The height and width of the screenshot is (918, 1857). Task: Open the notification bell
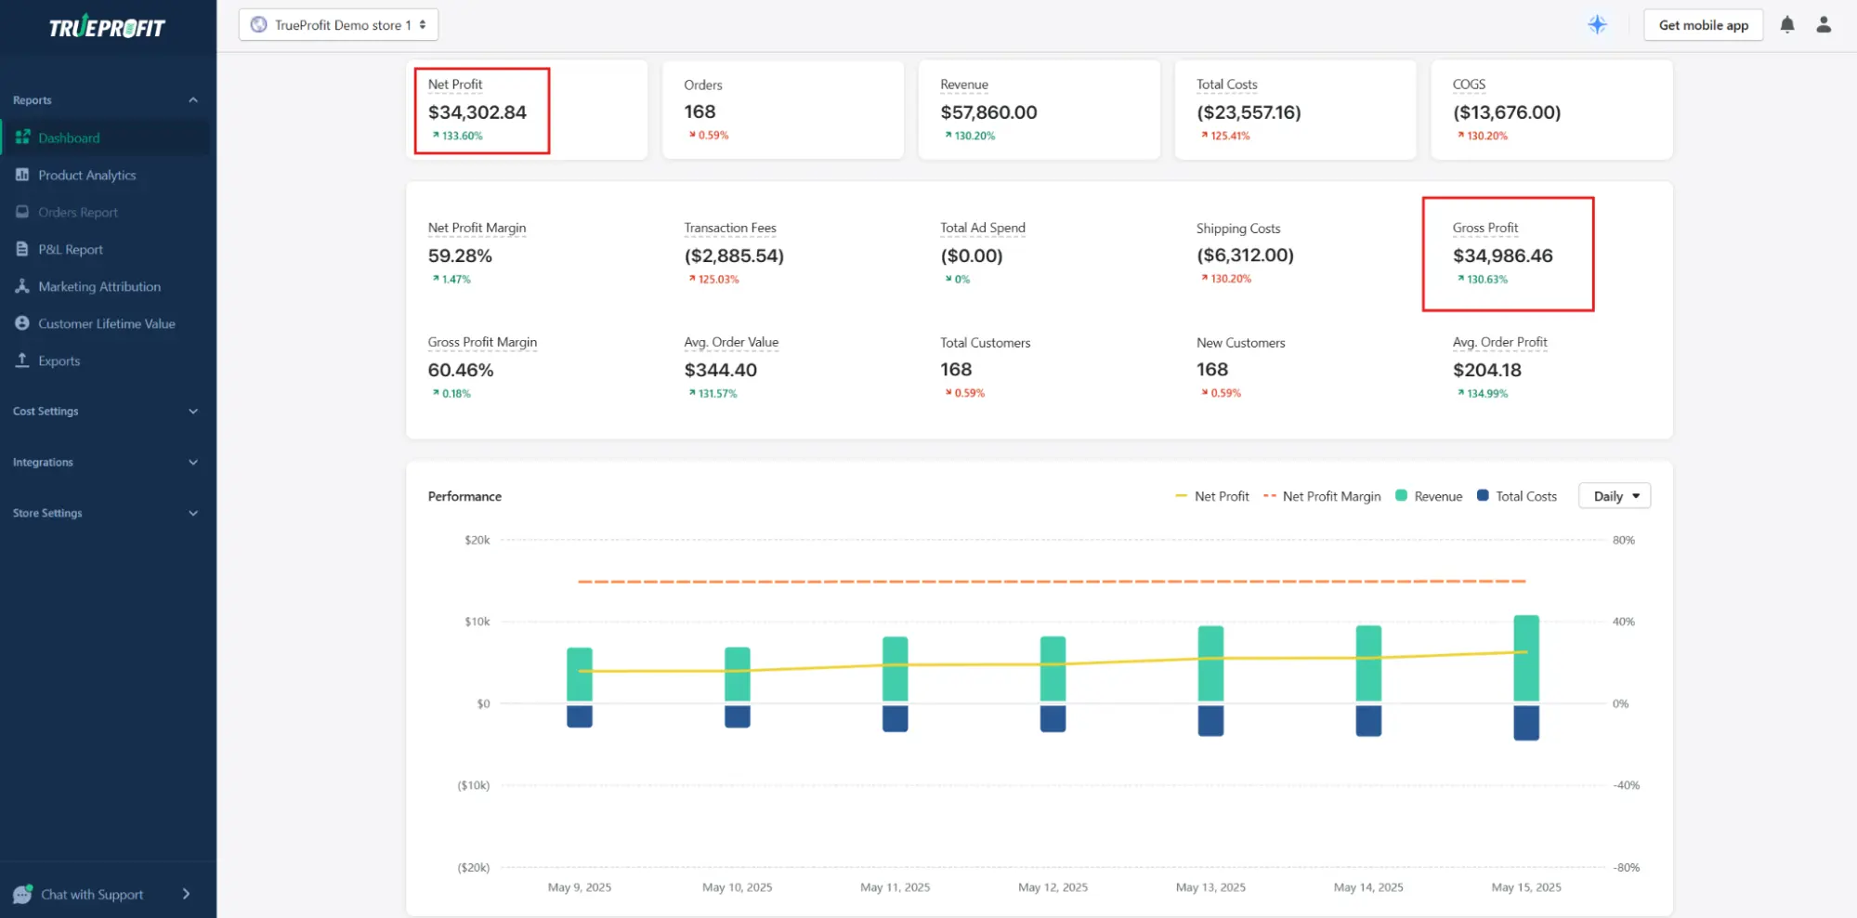pos(1786,24)
